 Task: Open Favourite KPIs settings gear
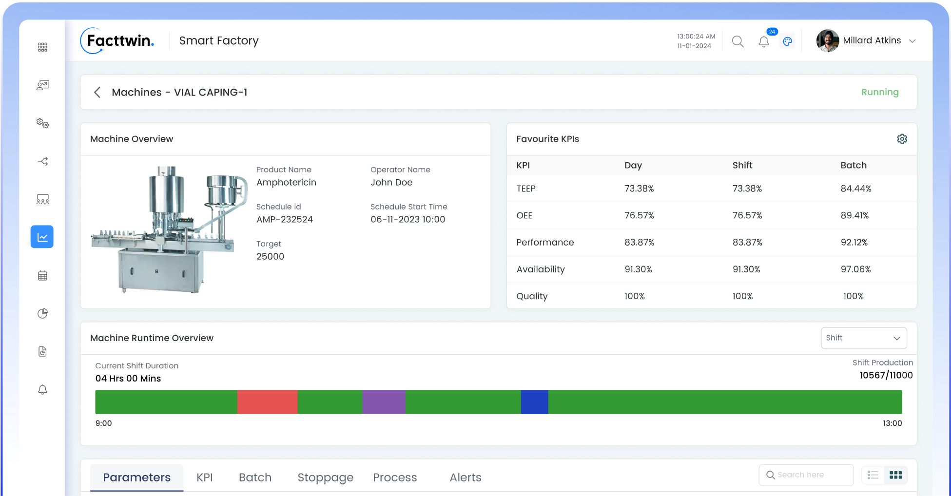902,139
